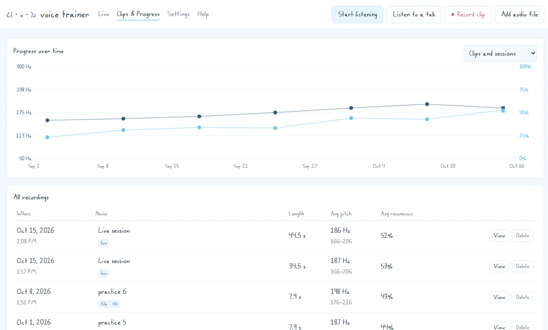Select the third light-blue resonance point from left
This screenshot has height=330, width=548.
199,127
